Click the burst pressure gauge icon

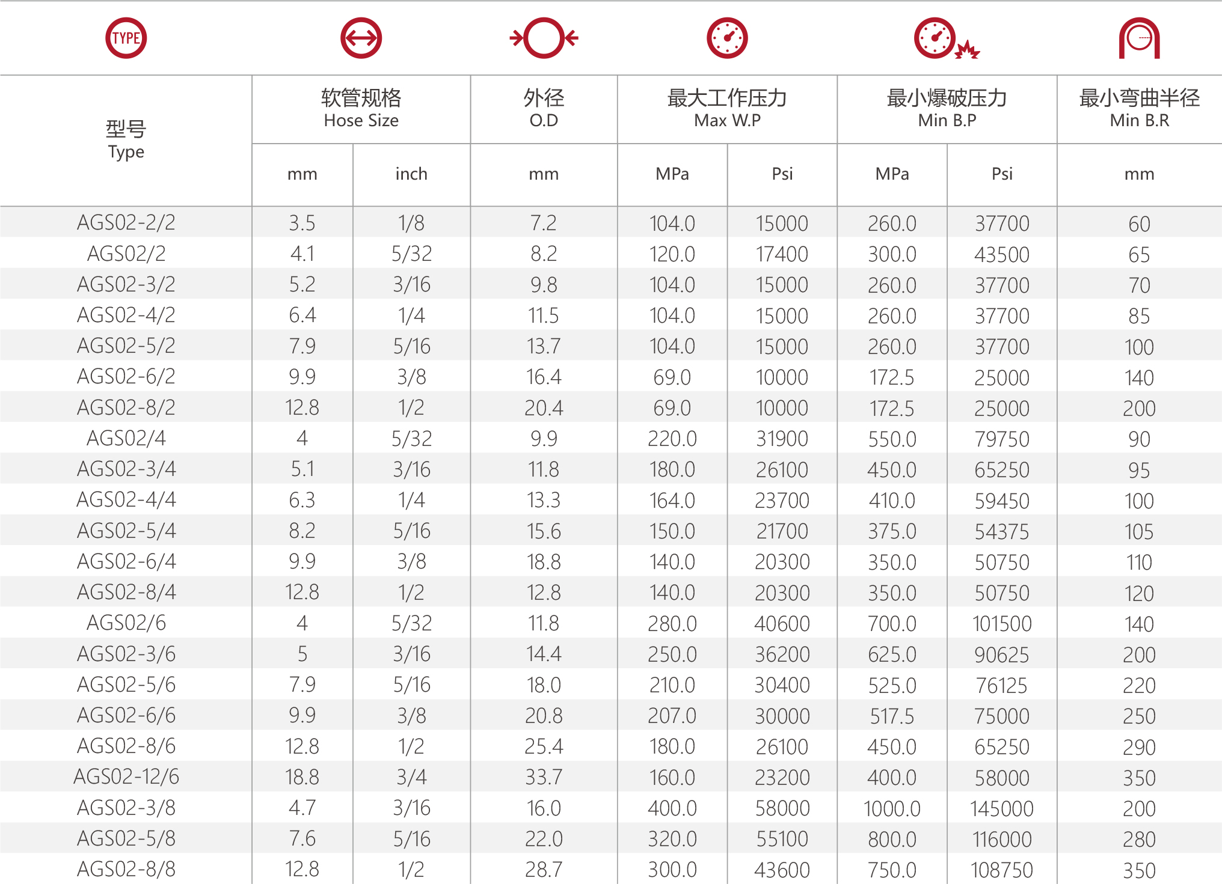tap(947, 38)
